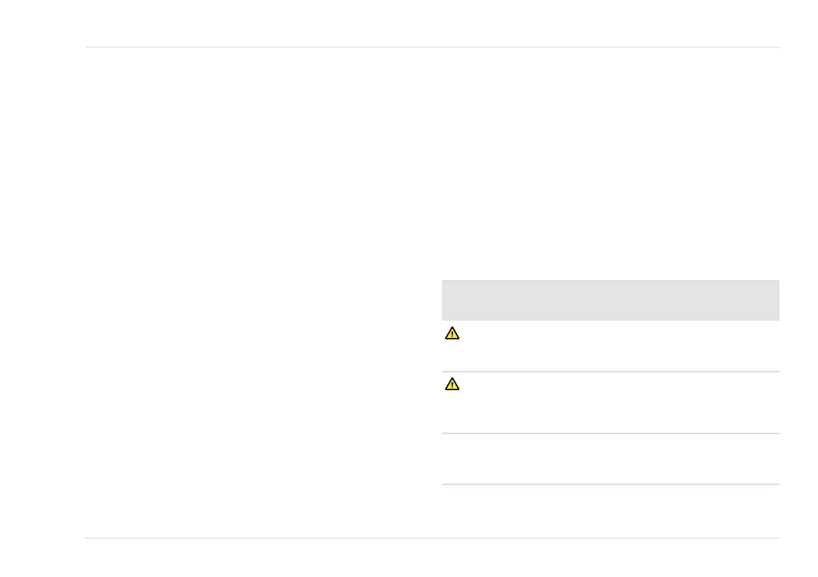This screenshot has width=818, height=577.
Task: Click inside the second warning table row
Action: point(610,403)
